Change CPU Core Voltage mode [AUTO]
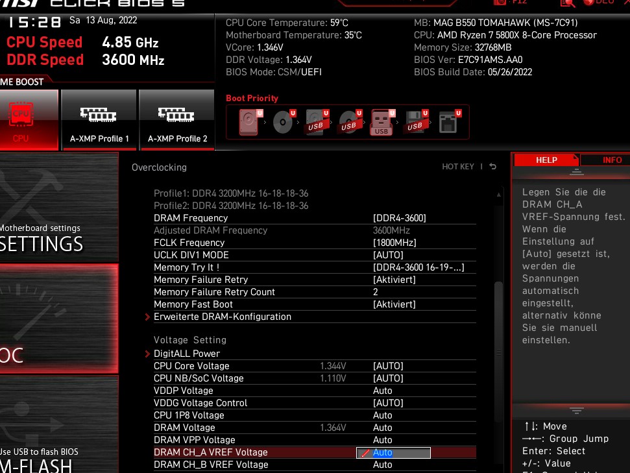Screen dimensions: 630x473 [388, 366]
